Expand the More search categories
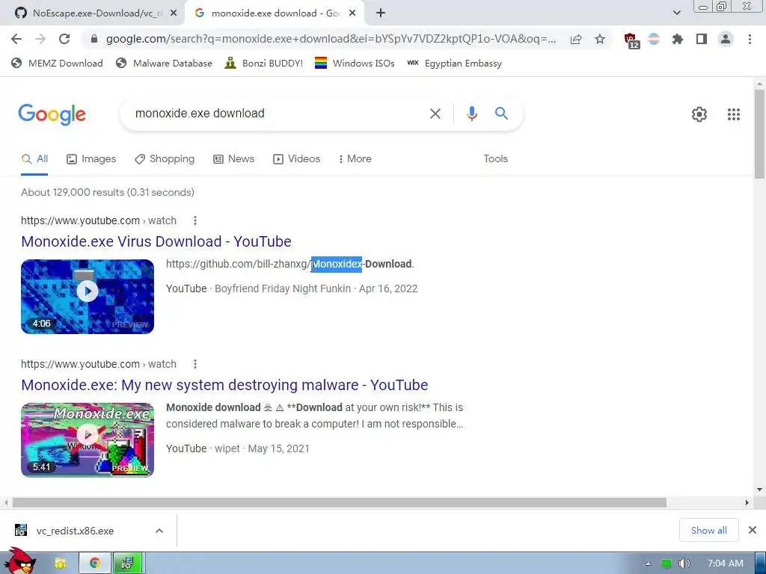The image size is (766, 574). coord(355,159)
